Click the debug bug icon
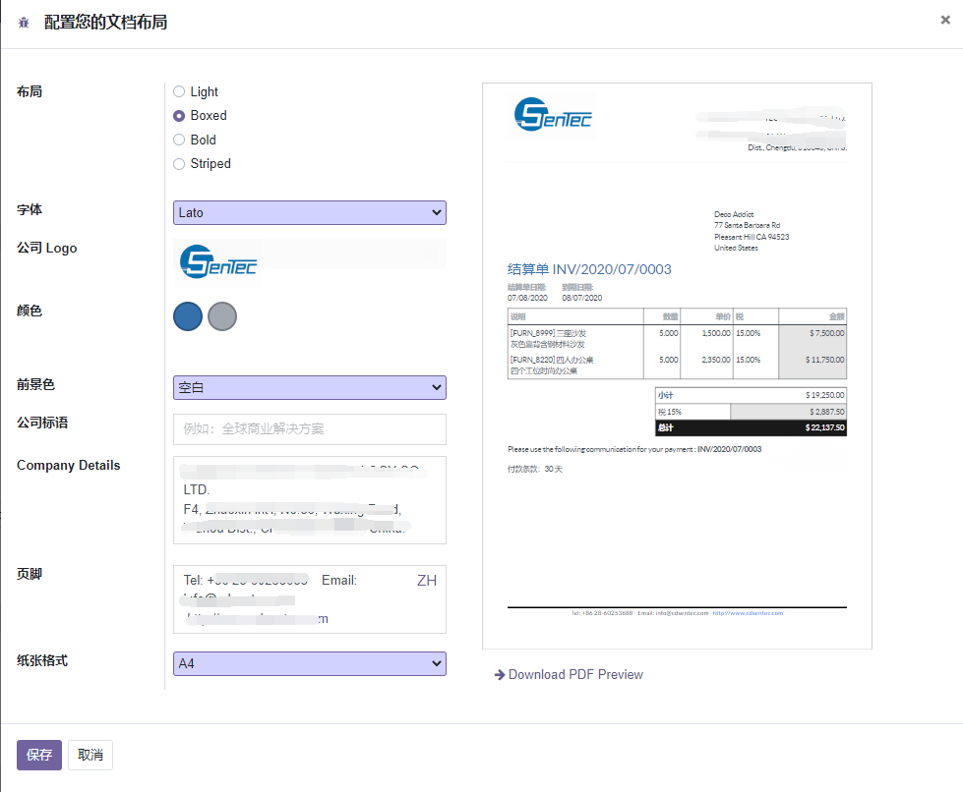The width and height of the screenshot is (963, 792). 24,23
